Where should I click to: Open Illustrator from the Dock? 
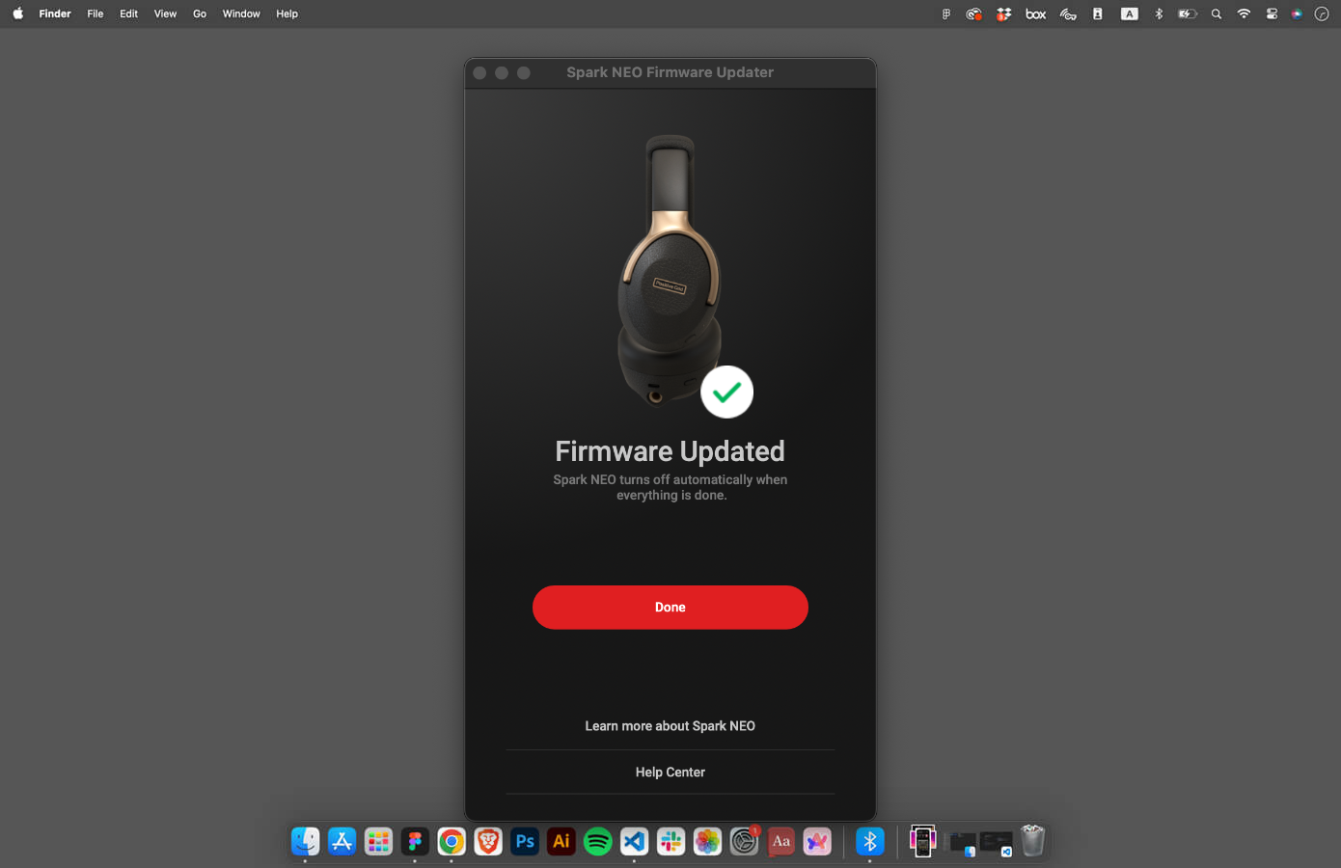tap(561, 841)
